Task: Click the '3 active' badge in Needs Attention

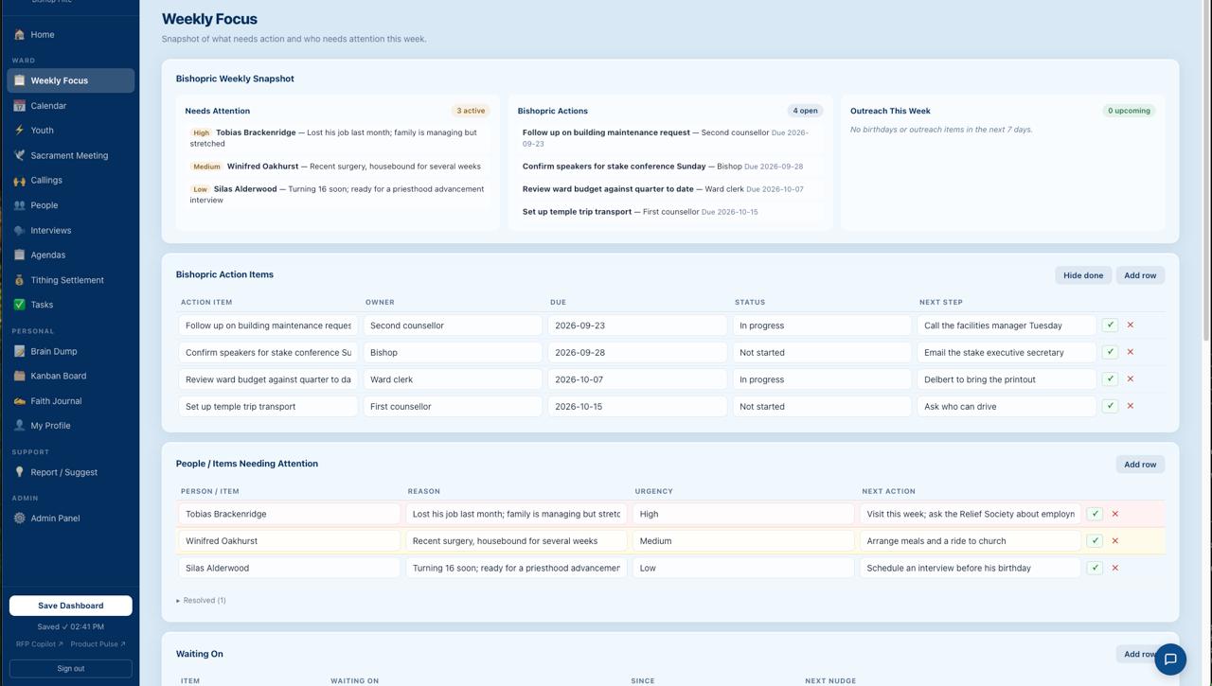Action: coord(471,111)
